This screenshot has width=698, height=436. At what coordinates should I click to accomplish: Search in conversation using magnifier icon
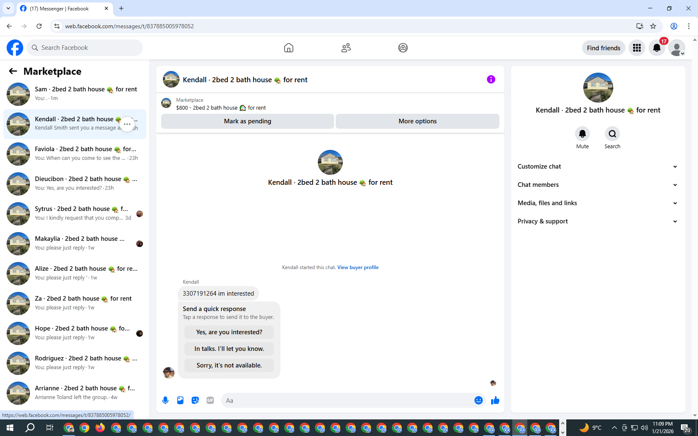[612, 134]
